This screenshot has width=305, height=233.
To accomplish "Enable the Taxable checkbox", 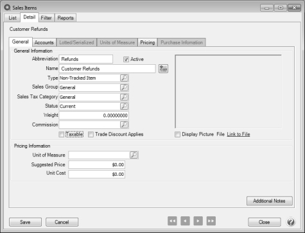I will 62,134.
